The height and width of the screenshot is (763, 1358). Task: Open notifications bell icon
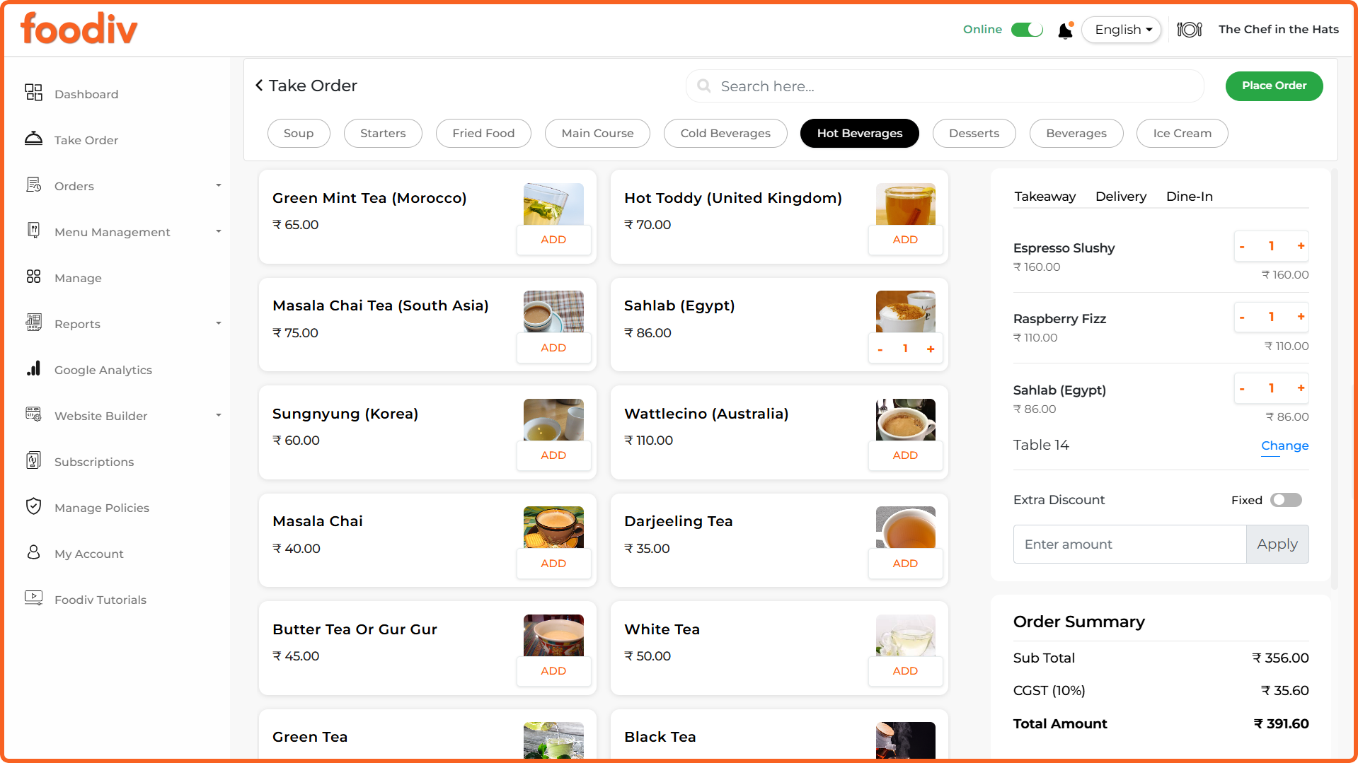click(x=1065, y=30)
